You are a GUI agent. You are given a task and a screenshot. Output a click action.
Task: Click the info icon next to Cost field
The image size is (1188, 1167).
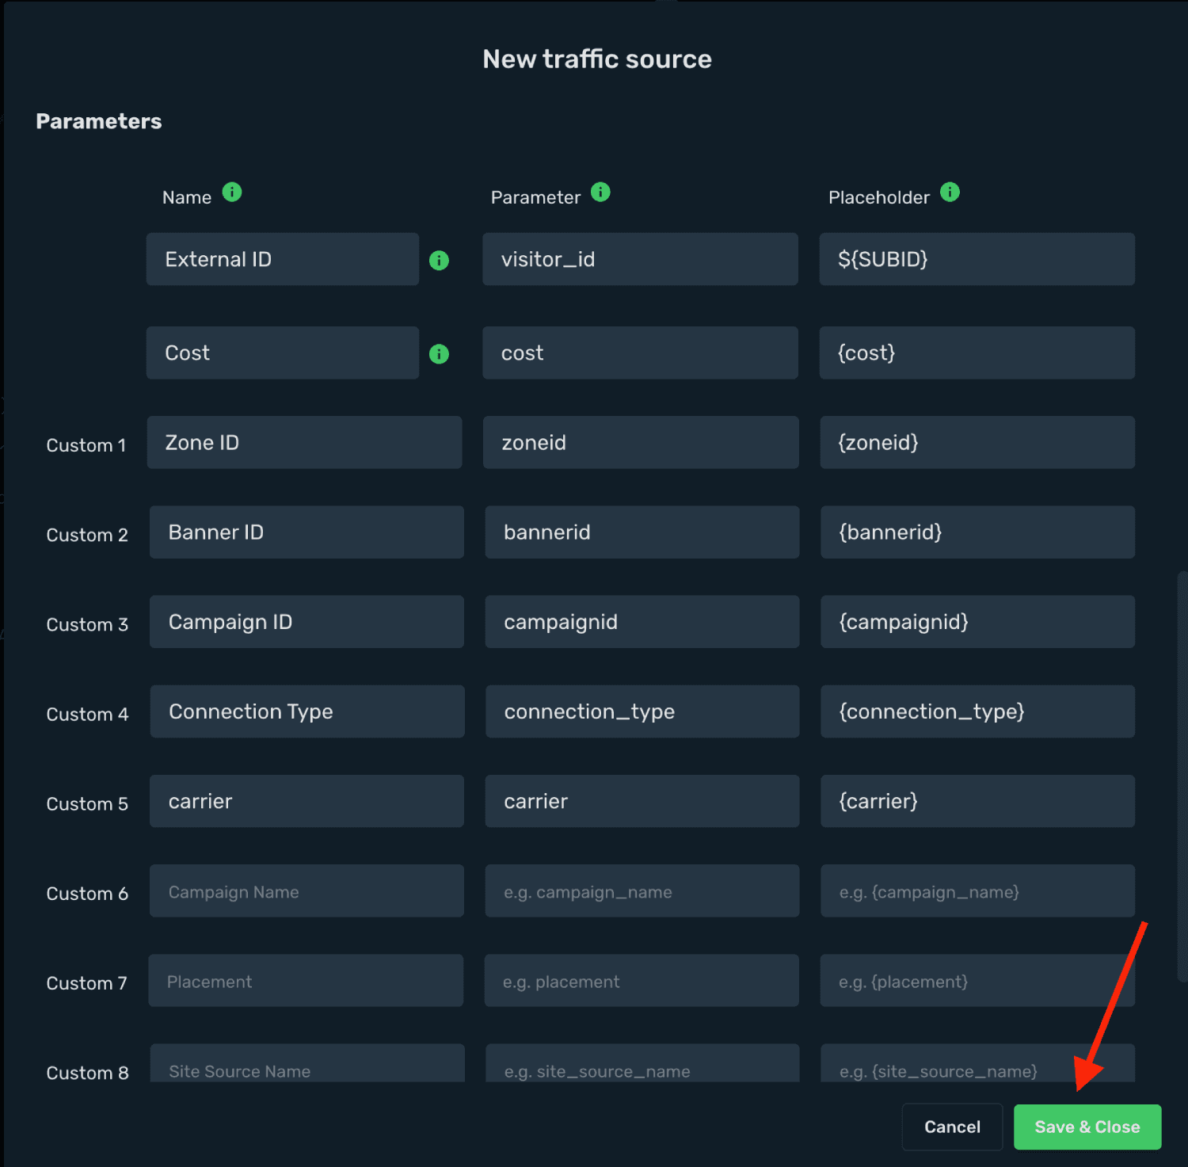pyautogui.click(x=439, y=354)
